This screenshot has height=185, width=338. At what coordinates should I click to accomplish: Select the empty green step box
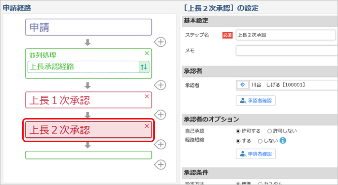[88, 155]
